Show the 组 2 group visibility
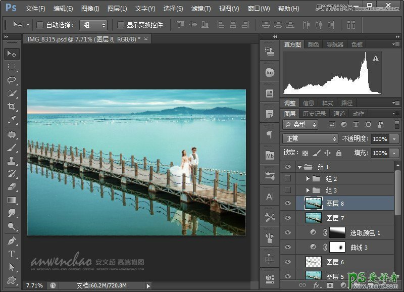 [288, 178]
